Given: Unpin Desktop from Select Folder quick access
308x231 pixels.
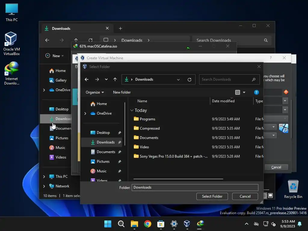Looking at the screenshot, I should [119, 133].
